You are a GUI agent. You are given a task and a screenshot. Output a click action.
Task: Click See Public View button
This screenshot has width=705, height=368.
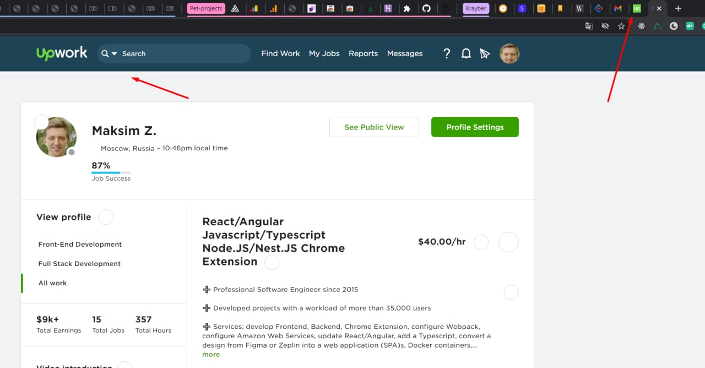pyautogui.click(x=374, y=127)
